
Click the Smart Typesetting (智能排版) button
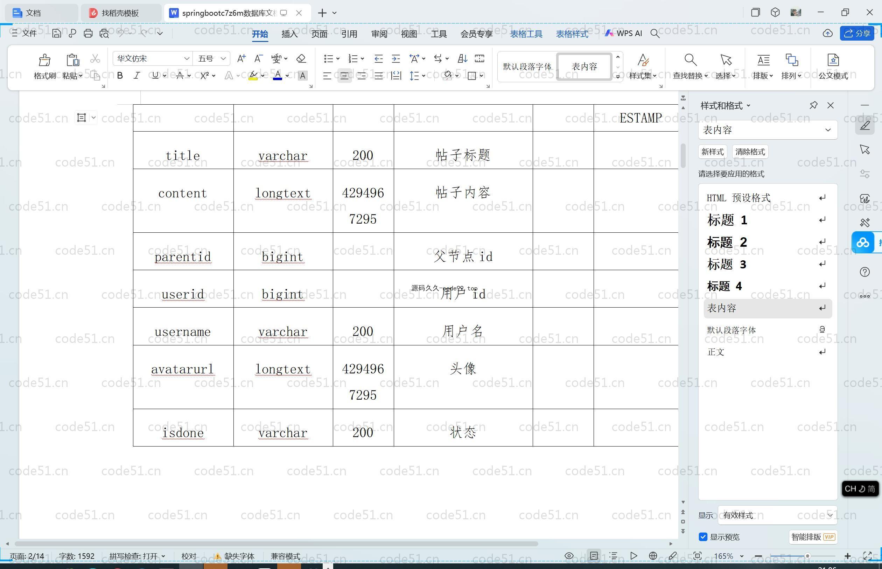813,537
